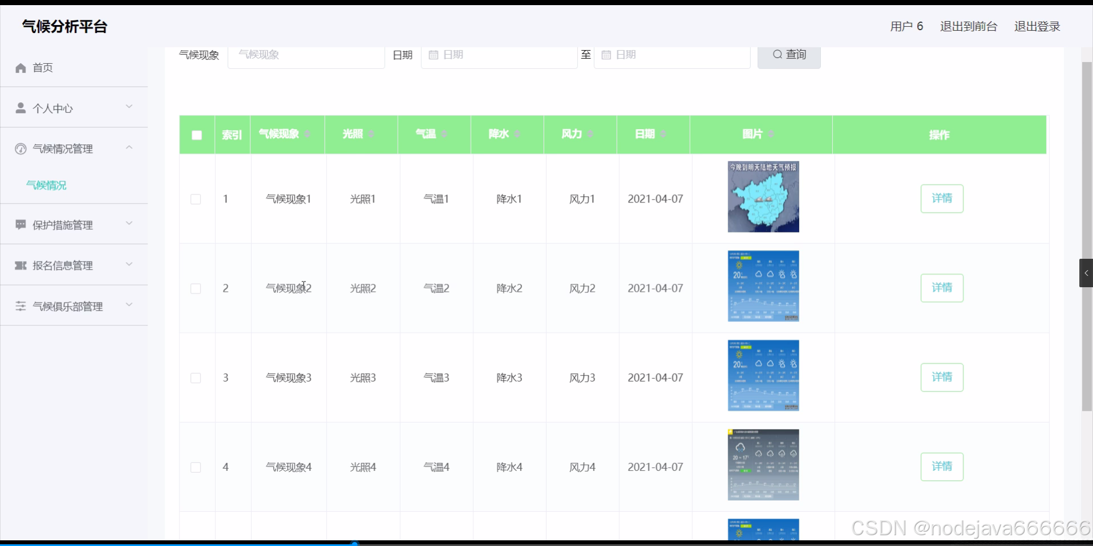Open the map image thumbnail in row 1
1093x546 pixels.
tap(763, 197)
